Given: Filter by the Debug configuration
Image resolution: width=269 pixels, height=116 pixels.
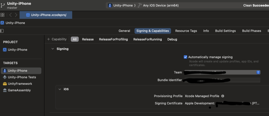Looking at the screenshot, I should [172, 39].
